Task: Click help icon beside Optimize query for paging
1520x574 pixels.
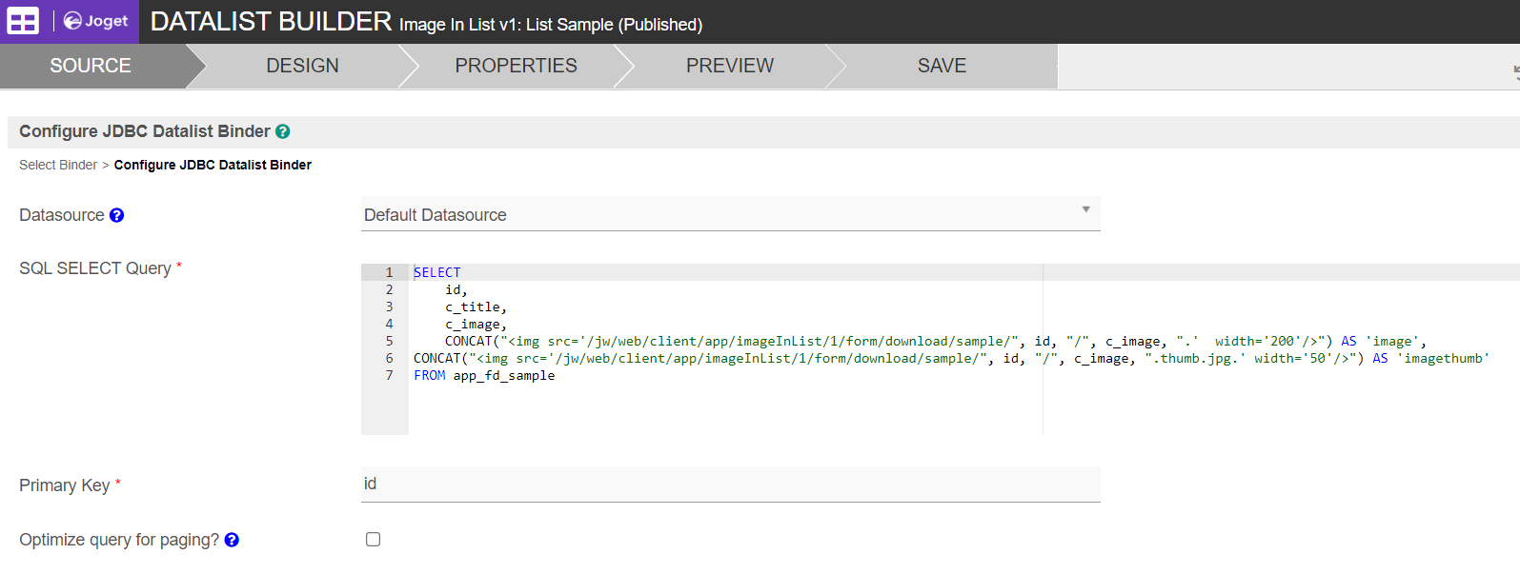Action: (x=232, y=540)
